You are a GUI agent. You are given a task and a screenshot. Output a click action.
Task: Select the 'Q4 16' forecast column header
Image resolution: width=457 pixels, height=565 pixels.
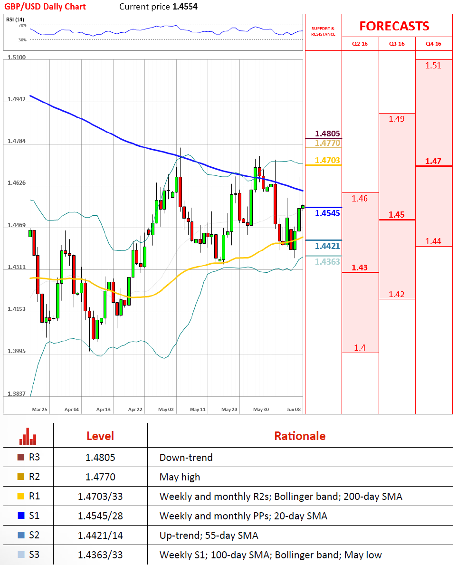coord(433,44)
